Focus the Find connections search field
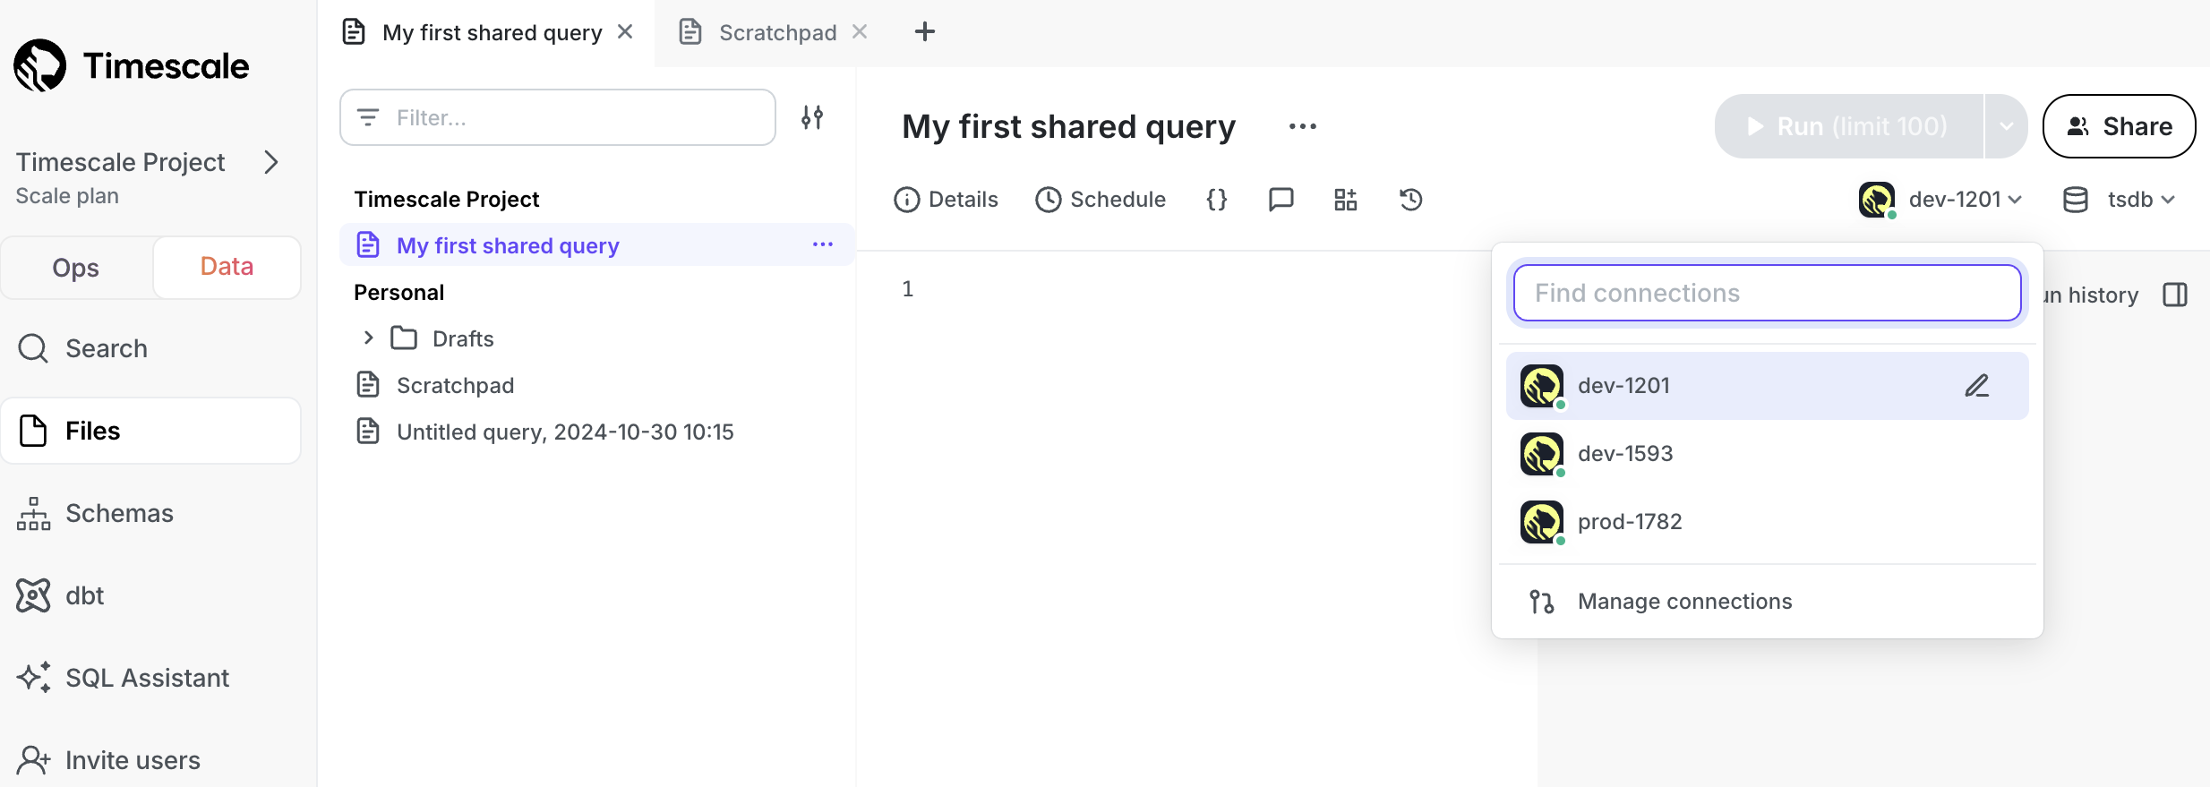This screenshot has height=787, width=2210. (x=1768, y=293)
